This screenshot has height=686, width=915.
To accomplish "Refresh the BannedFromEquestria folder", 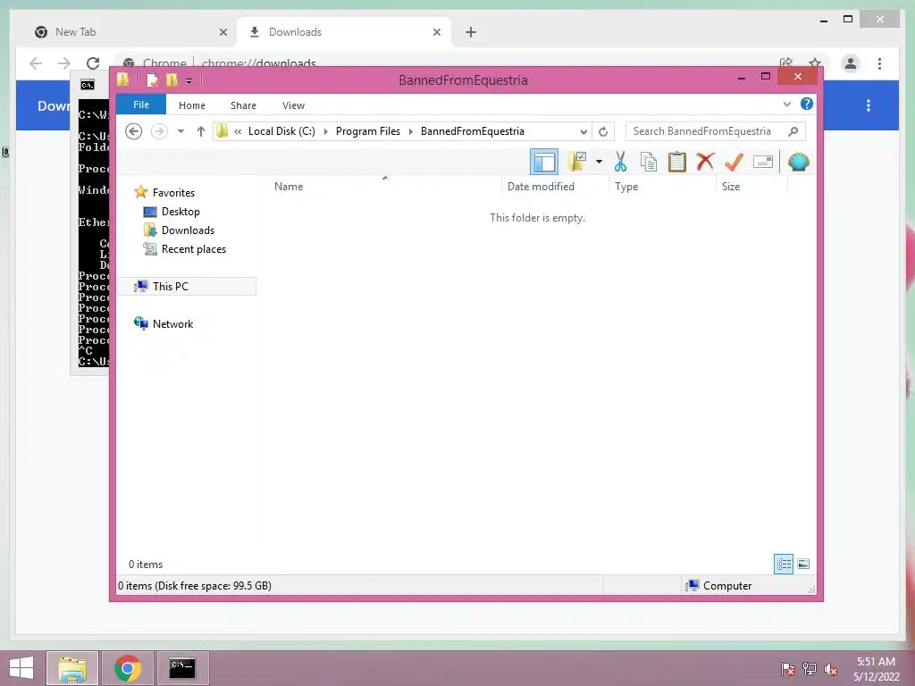I will point(603,131).
